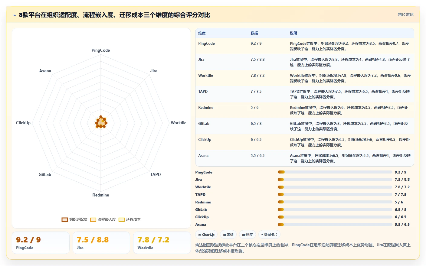The height and width of the screenshot is (266, 426).
Task: Click the data polygon at the radar center
Action: [101, 122]
